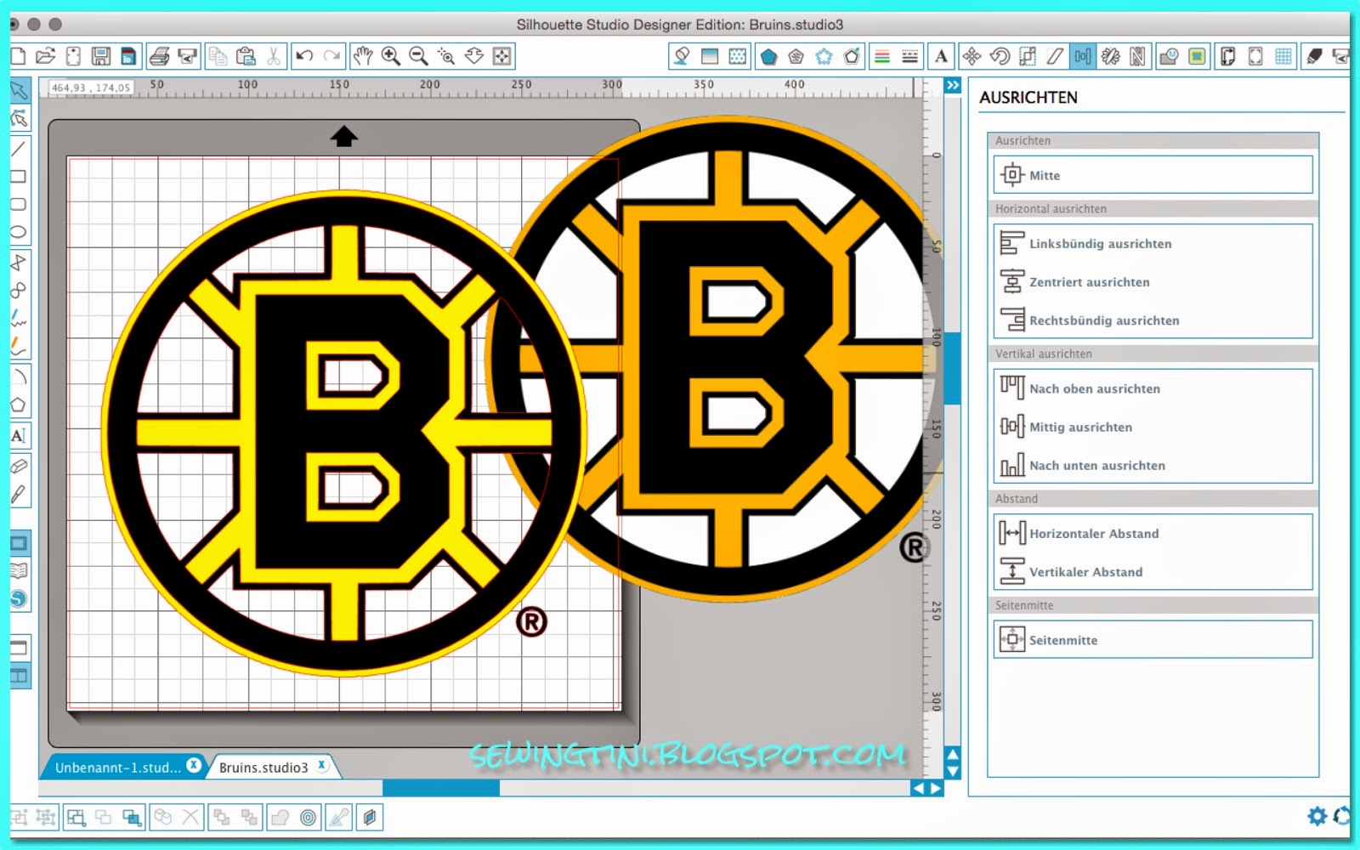Close the Unbenannt-1.stud... tab
The height and width of the screenshot is (850, 1360).
(194, 765)
